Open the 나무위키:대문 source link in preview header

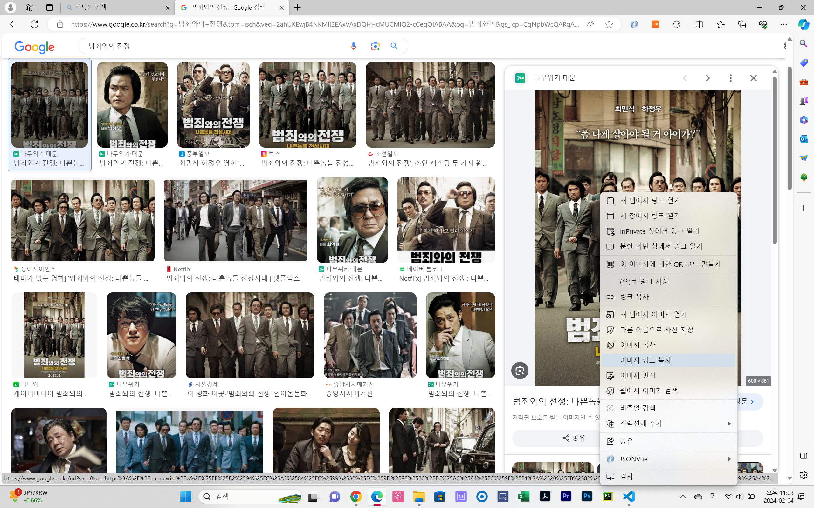pos(555,78)
